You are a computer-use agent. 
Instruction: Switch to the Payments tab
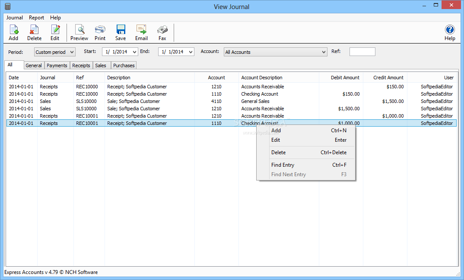click(x=57, y=65)
